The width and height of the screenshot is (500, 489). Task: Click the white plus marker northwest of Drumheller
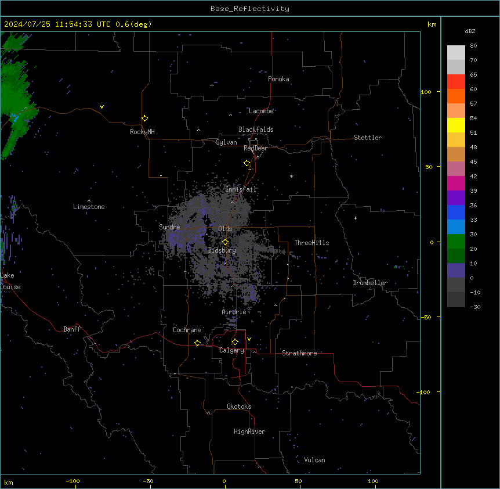[355, 218]
